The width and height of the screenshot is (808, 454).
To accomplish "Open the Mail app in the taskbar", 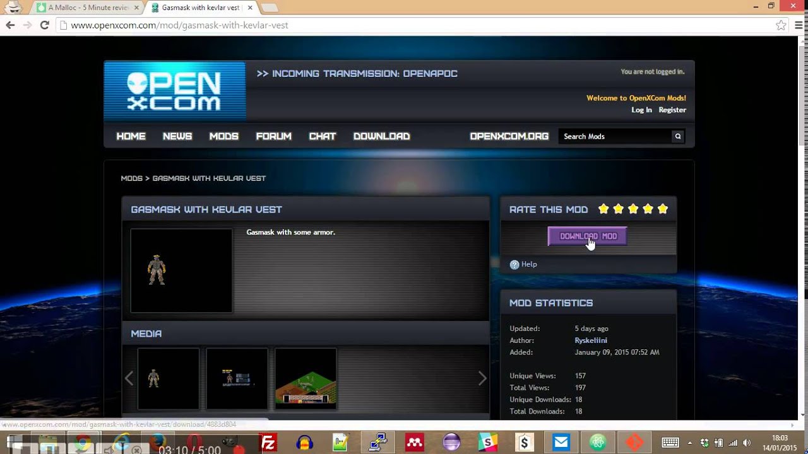I will click(x=561, y=443).
